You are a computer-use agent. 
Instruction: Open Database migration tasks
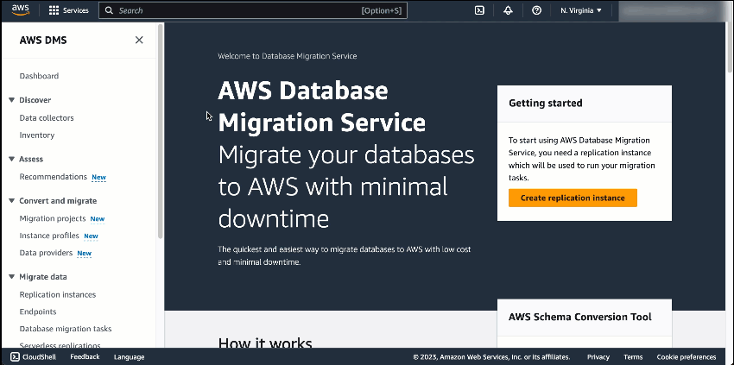point(66,329)
